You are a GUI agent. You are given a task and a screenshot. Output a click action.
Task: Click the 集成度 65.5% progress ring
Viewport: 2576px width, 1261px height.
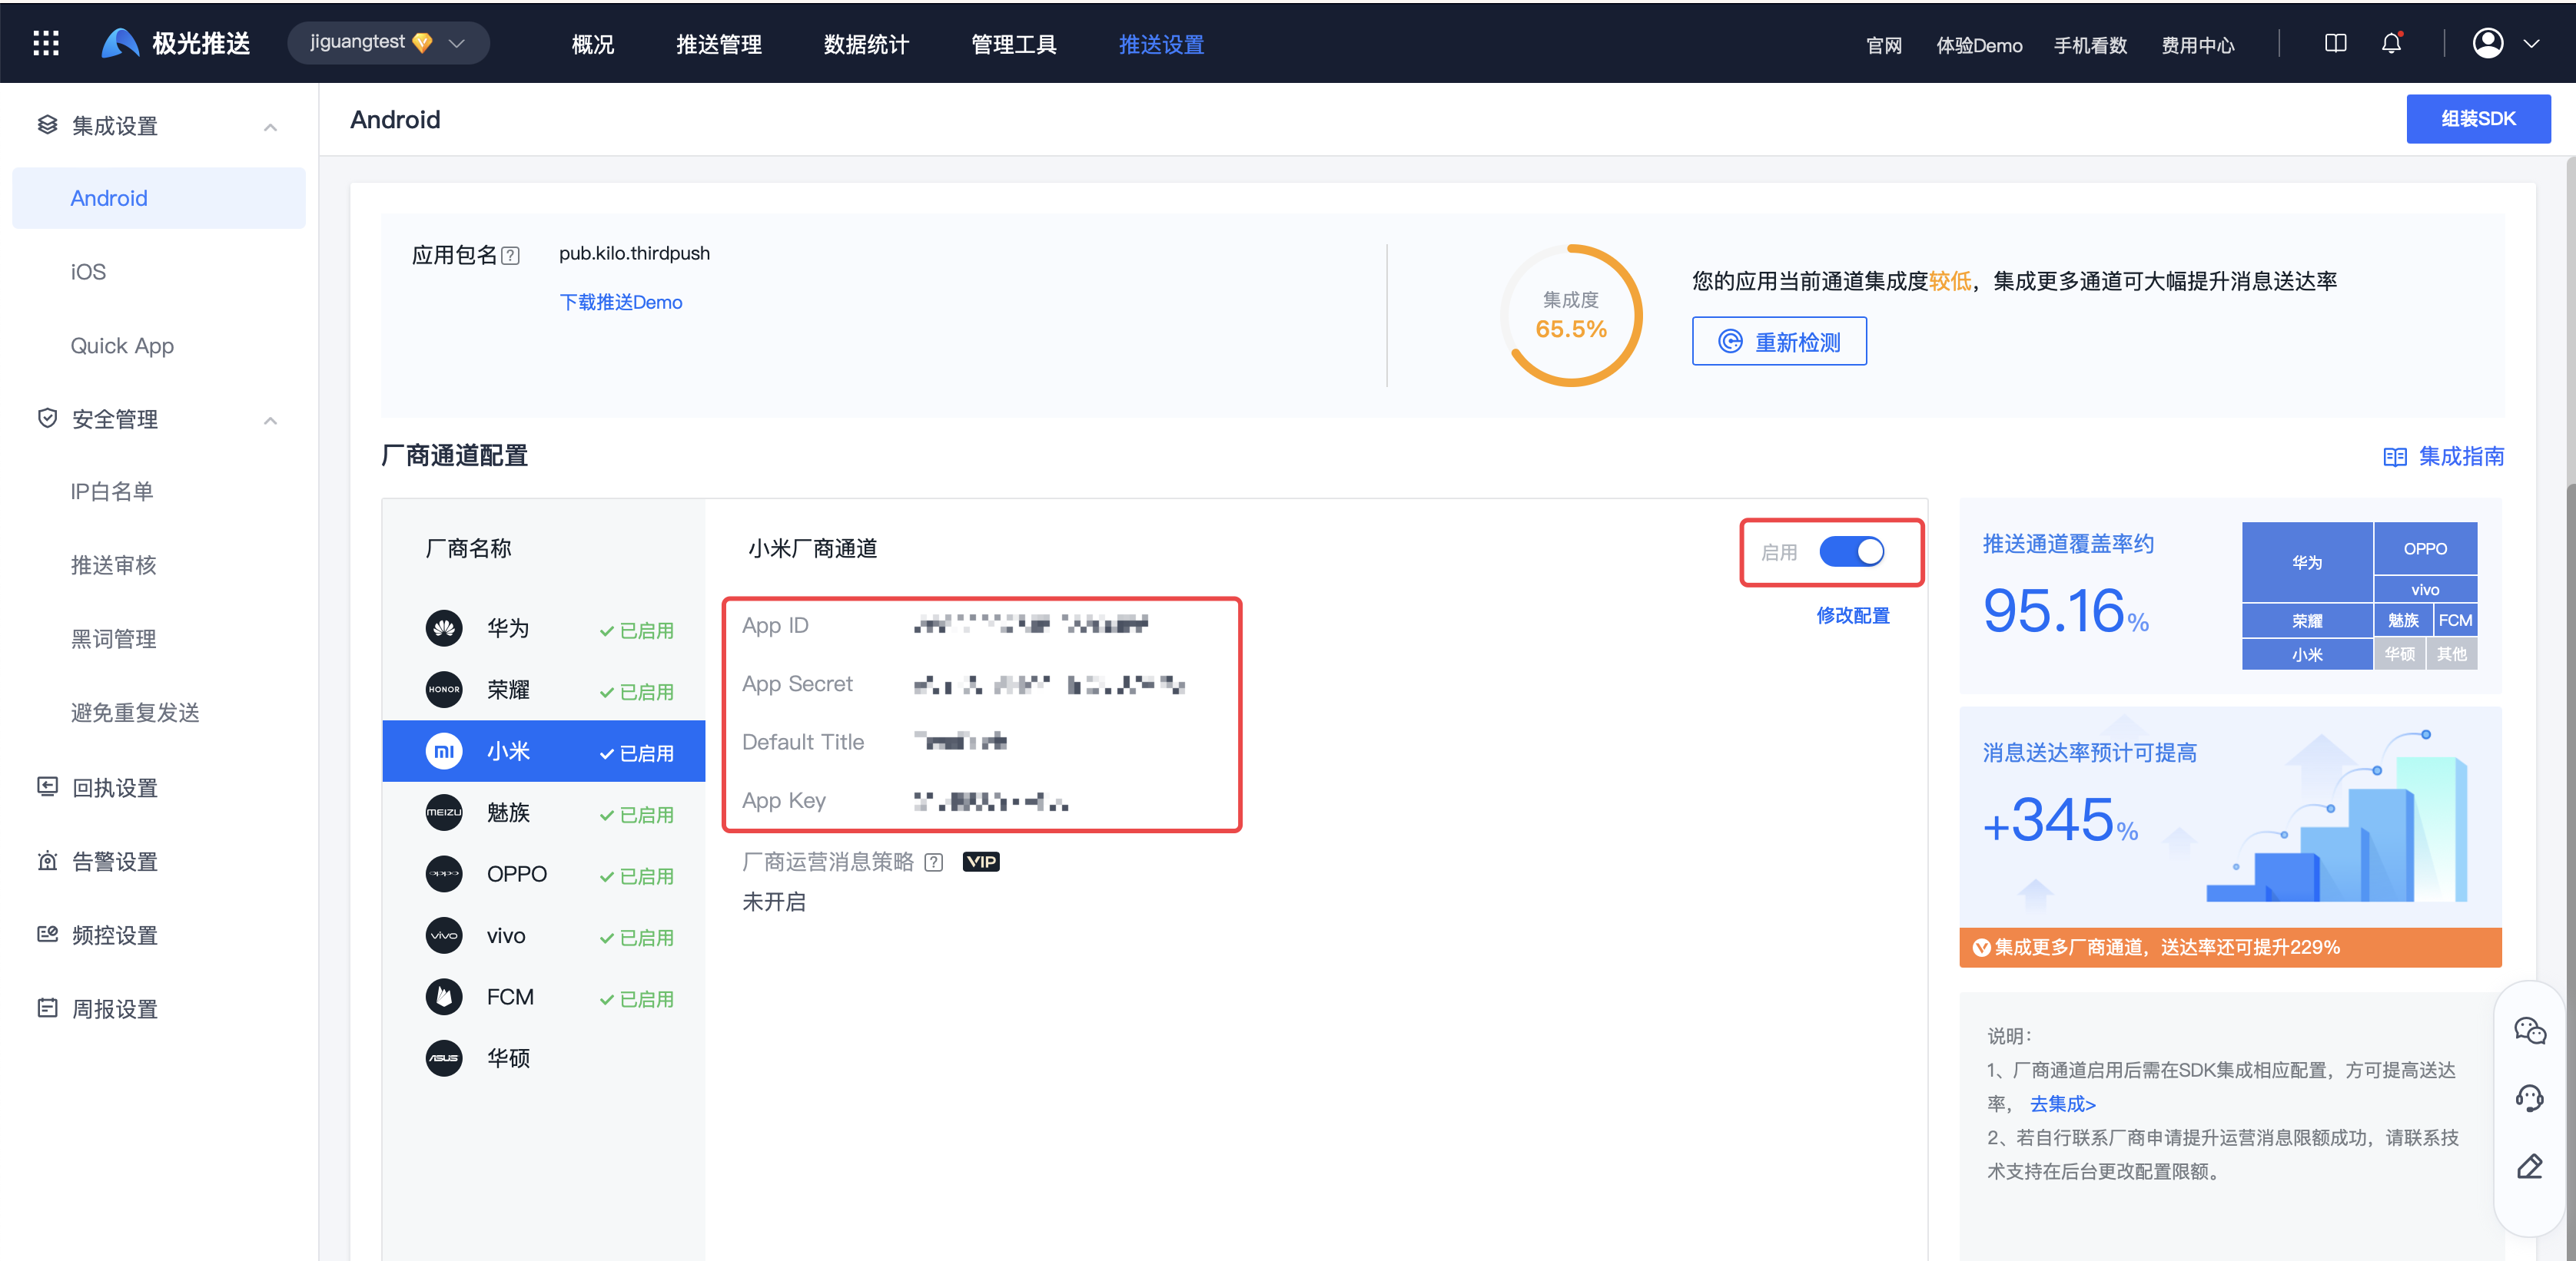coord(1570,315)
